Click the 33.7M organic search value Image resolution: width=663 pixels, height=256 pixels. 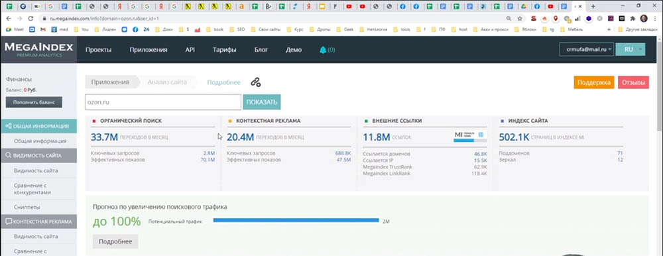[x=104, y=137]
